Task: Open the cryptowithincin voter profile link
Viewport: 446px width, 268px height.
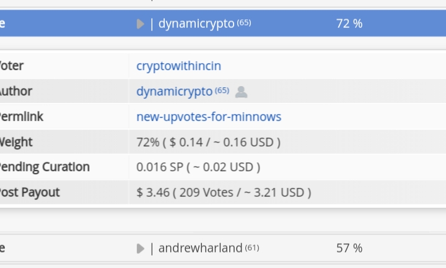Action: click(x=178, y=66)
